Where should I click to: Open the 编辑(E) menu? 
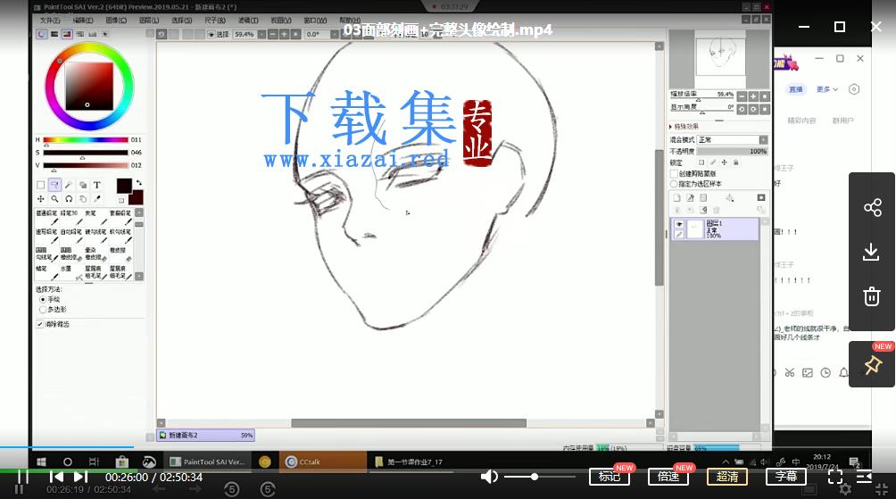point(83,20)
